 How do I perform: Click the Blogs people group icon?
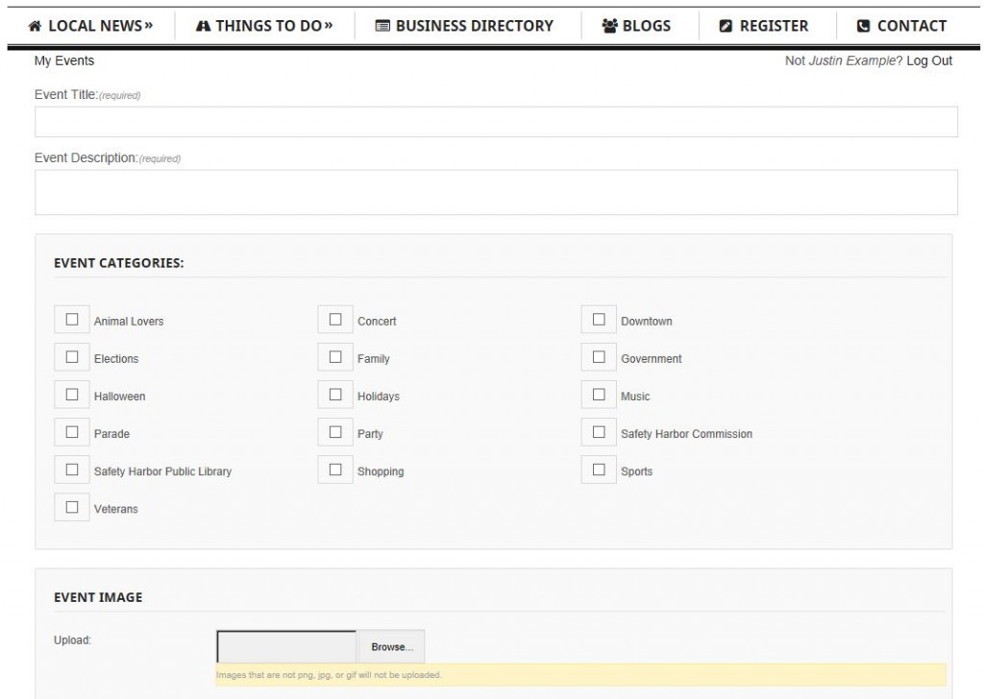[x=610, y=26]
